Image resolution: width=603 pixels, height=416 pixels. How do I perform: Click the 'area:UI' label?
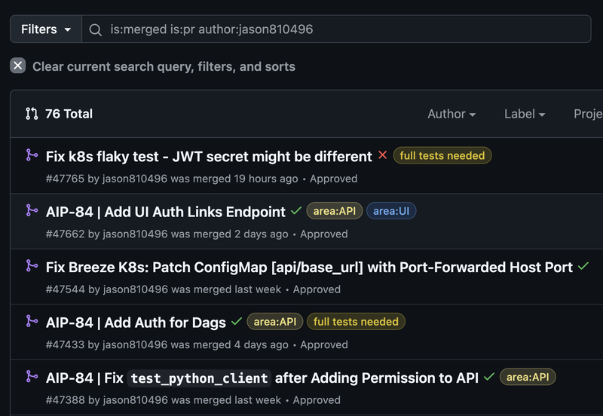pyautogui.click(x=391, y=211)
